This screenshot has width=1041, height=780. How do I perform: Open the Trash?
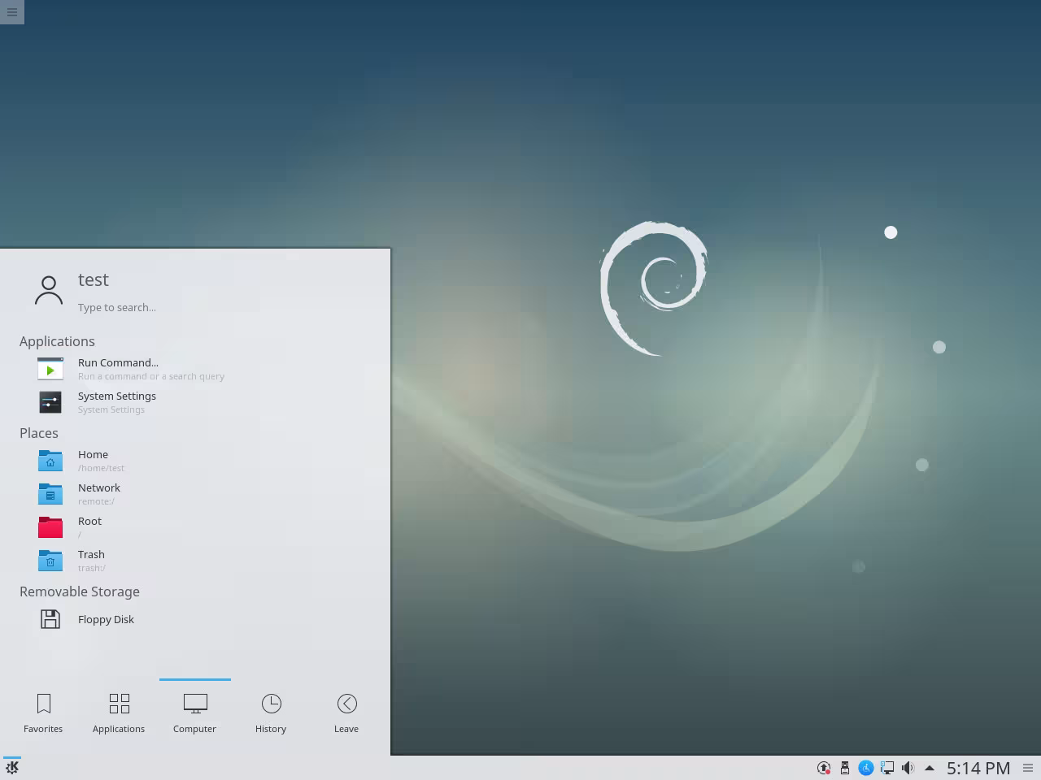coord(91,561)
